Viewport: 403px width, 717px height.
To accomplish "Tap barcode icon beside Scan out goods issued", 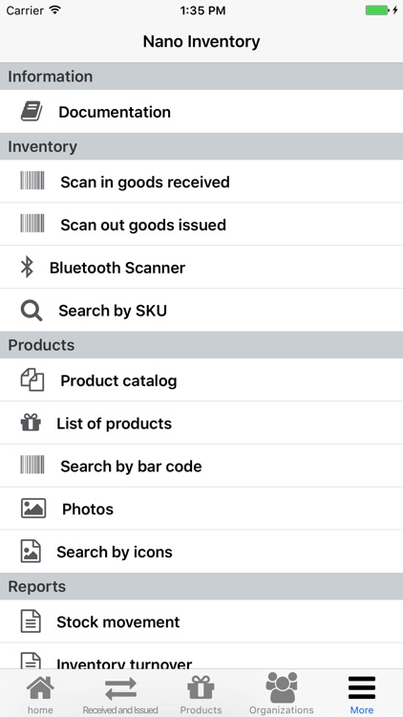I will point(32,224).
